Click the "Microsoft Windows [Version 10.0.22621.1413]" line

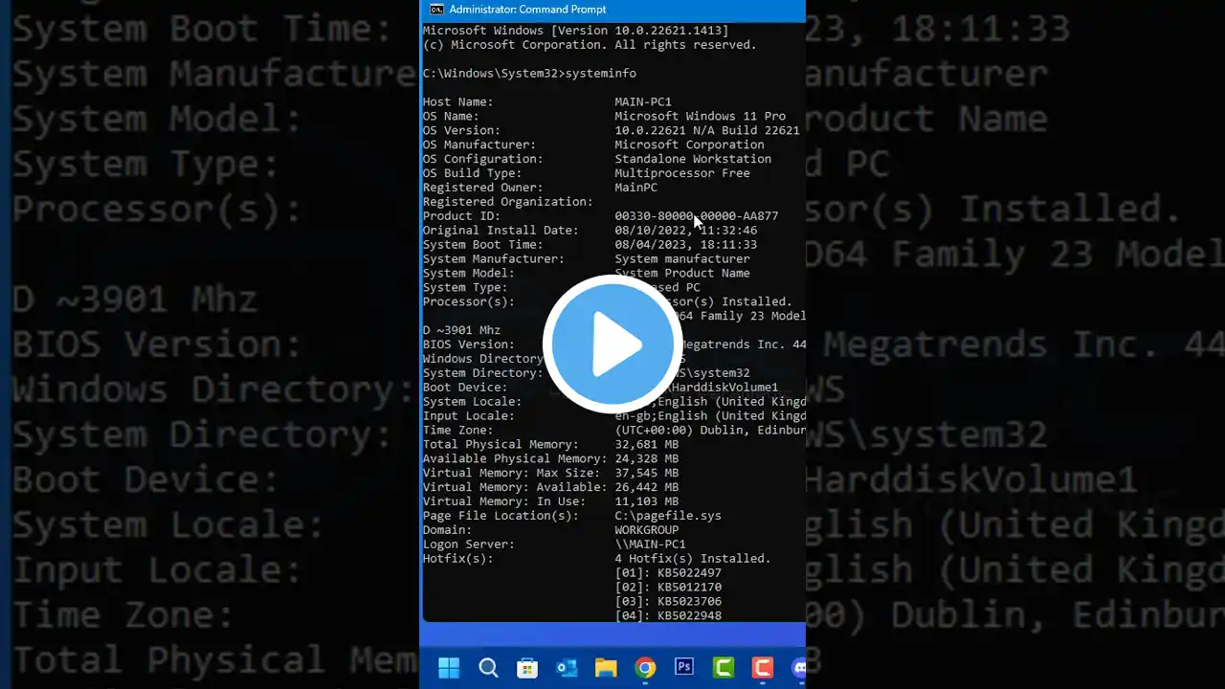(x=575, y=31)
